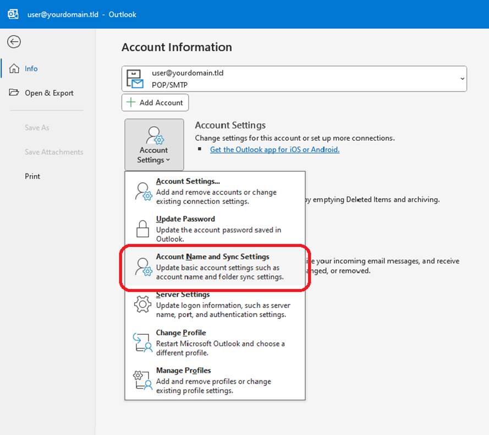Follow the Get the Outlook app link
Viewport: 489px width, 435px height.
(274, 150)
